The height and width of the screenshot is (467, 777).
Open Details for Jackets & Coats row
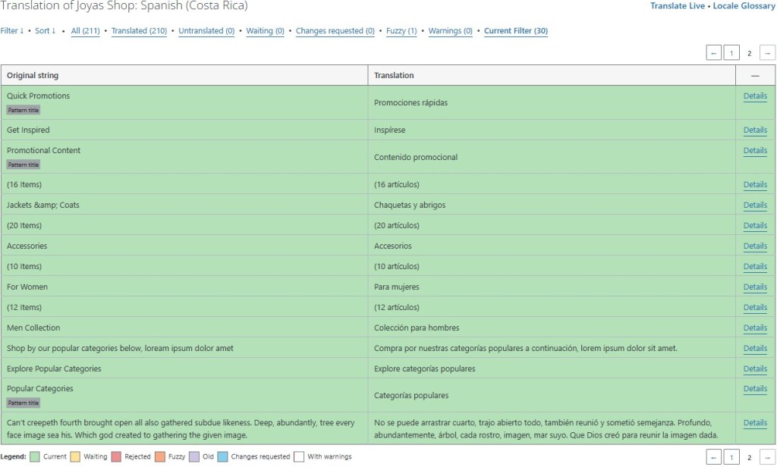click(754, 205)
